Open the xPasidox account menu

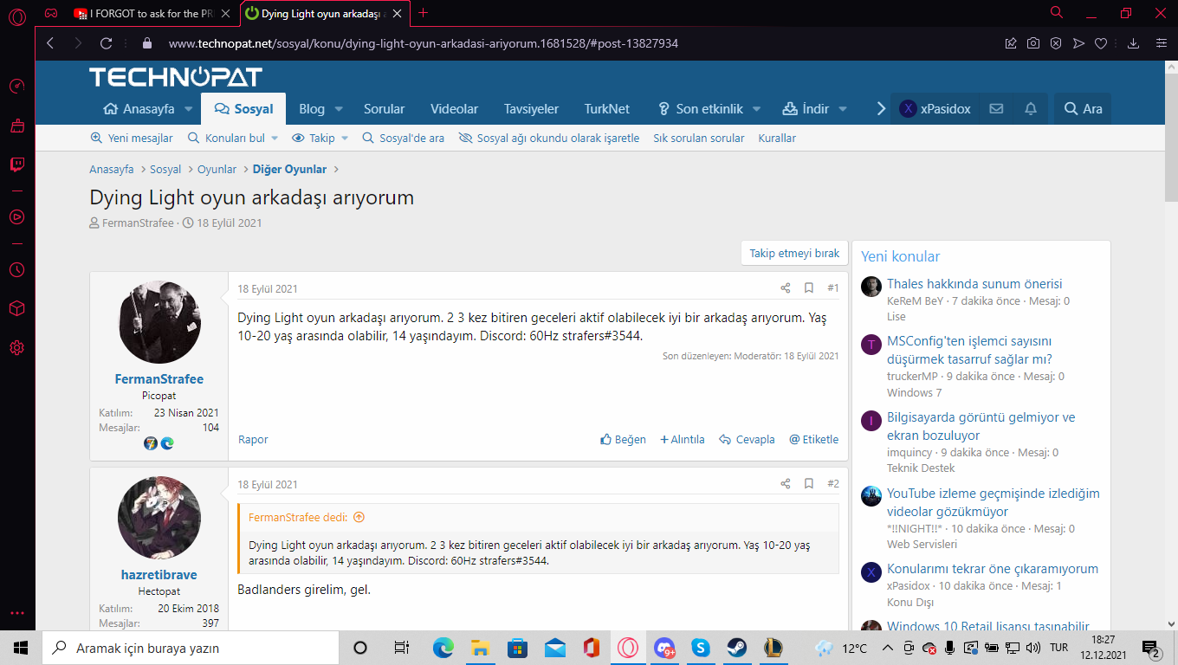[x=935, y=109]
